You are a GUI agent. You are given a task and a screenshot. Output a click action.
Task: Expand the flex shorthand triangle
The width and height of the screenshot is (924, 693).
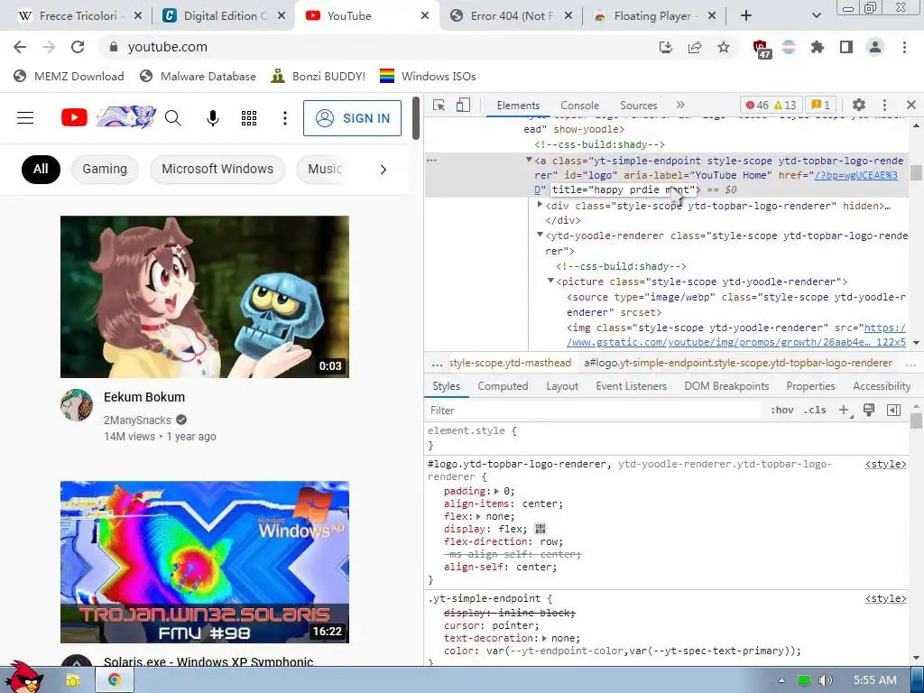coord(478,516)
